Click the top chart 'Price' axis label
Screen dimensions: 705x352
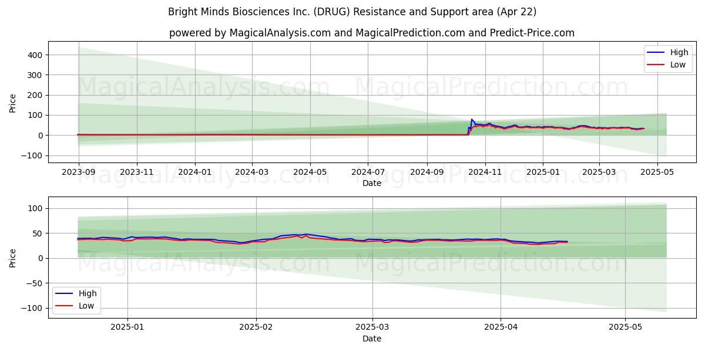13,102
